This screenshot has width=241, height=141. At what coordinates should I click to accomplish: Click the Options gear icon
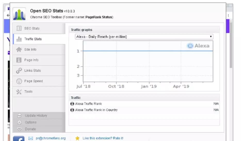tap(19, 122)
